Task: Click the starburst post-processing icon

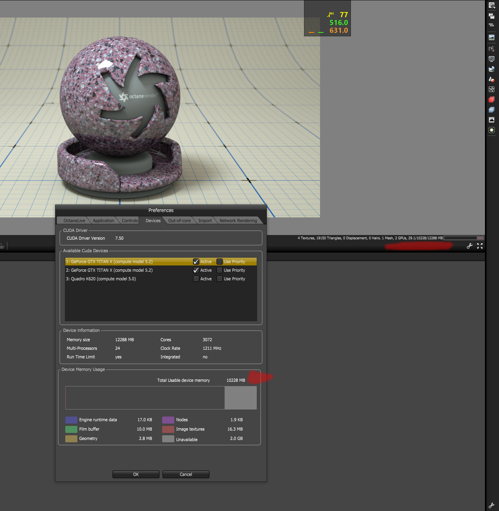Action: coord(492,130)
